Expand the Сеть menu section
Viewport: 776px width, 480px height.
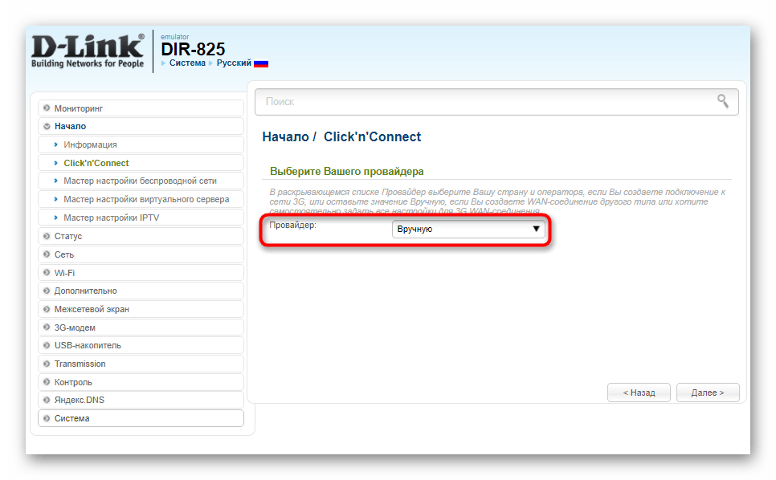coord(64,254)
